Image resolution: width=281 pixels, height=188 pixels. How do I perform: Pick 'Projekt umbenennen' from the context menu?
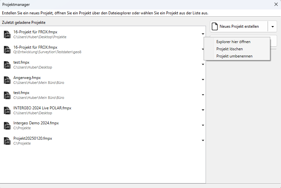click(x=234, y=56)
